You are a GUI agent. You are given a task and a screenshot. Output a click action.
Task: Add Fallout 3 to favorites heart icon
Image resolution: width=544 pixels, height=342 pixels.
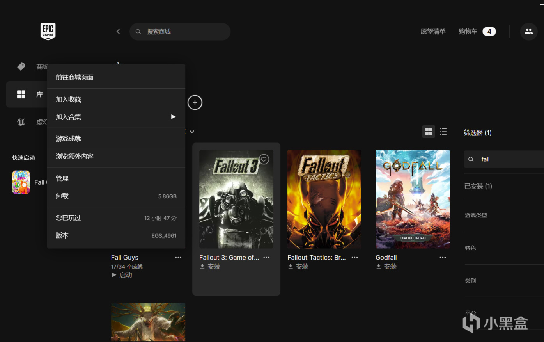point(264,159)
